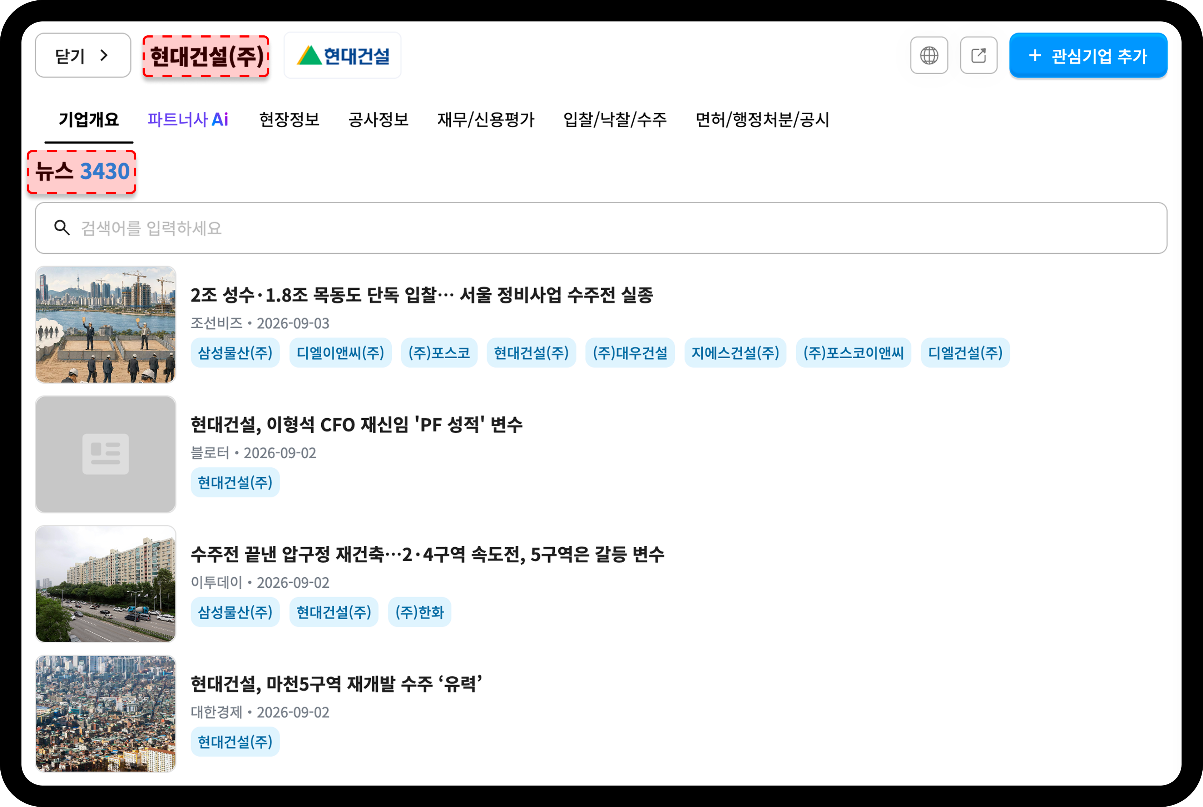Click the 블로터 • 2026-09-02 source line
Screen dimensions: 1203x807
point(253,453)
